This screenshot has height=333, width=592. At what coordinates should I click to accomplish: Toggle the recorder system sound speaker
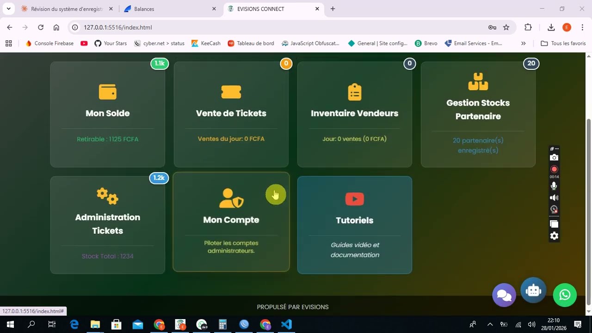(554, 197)
